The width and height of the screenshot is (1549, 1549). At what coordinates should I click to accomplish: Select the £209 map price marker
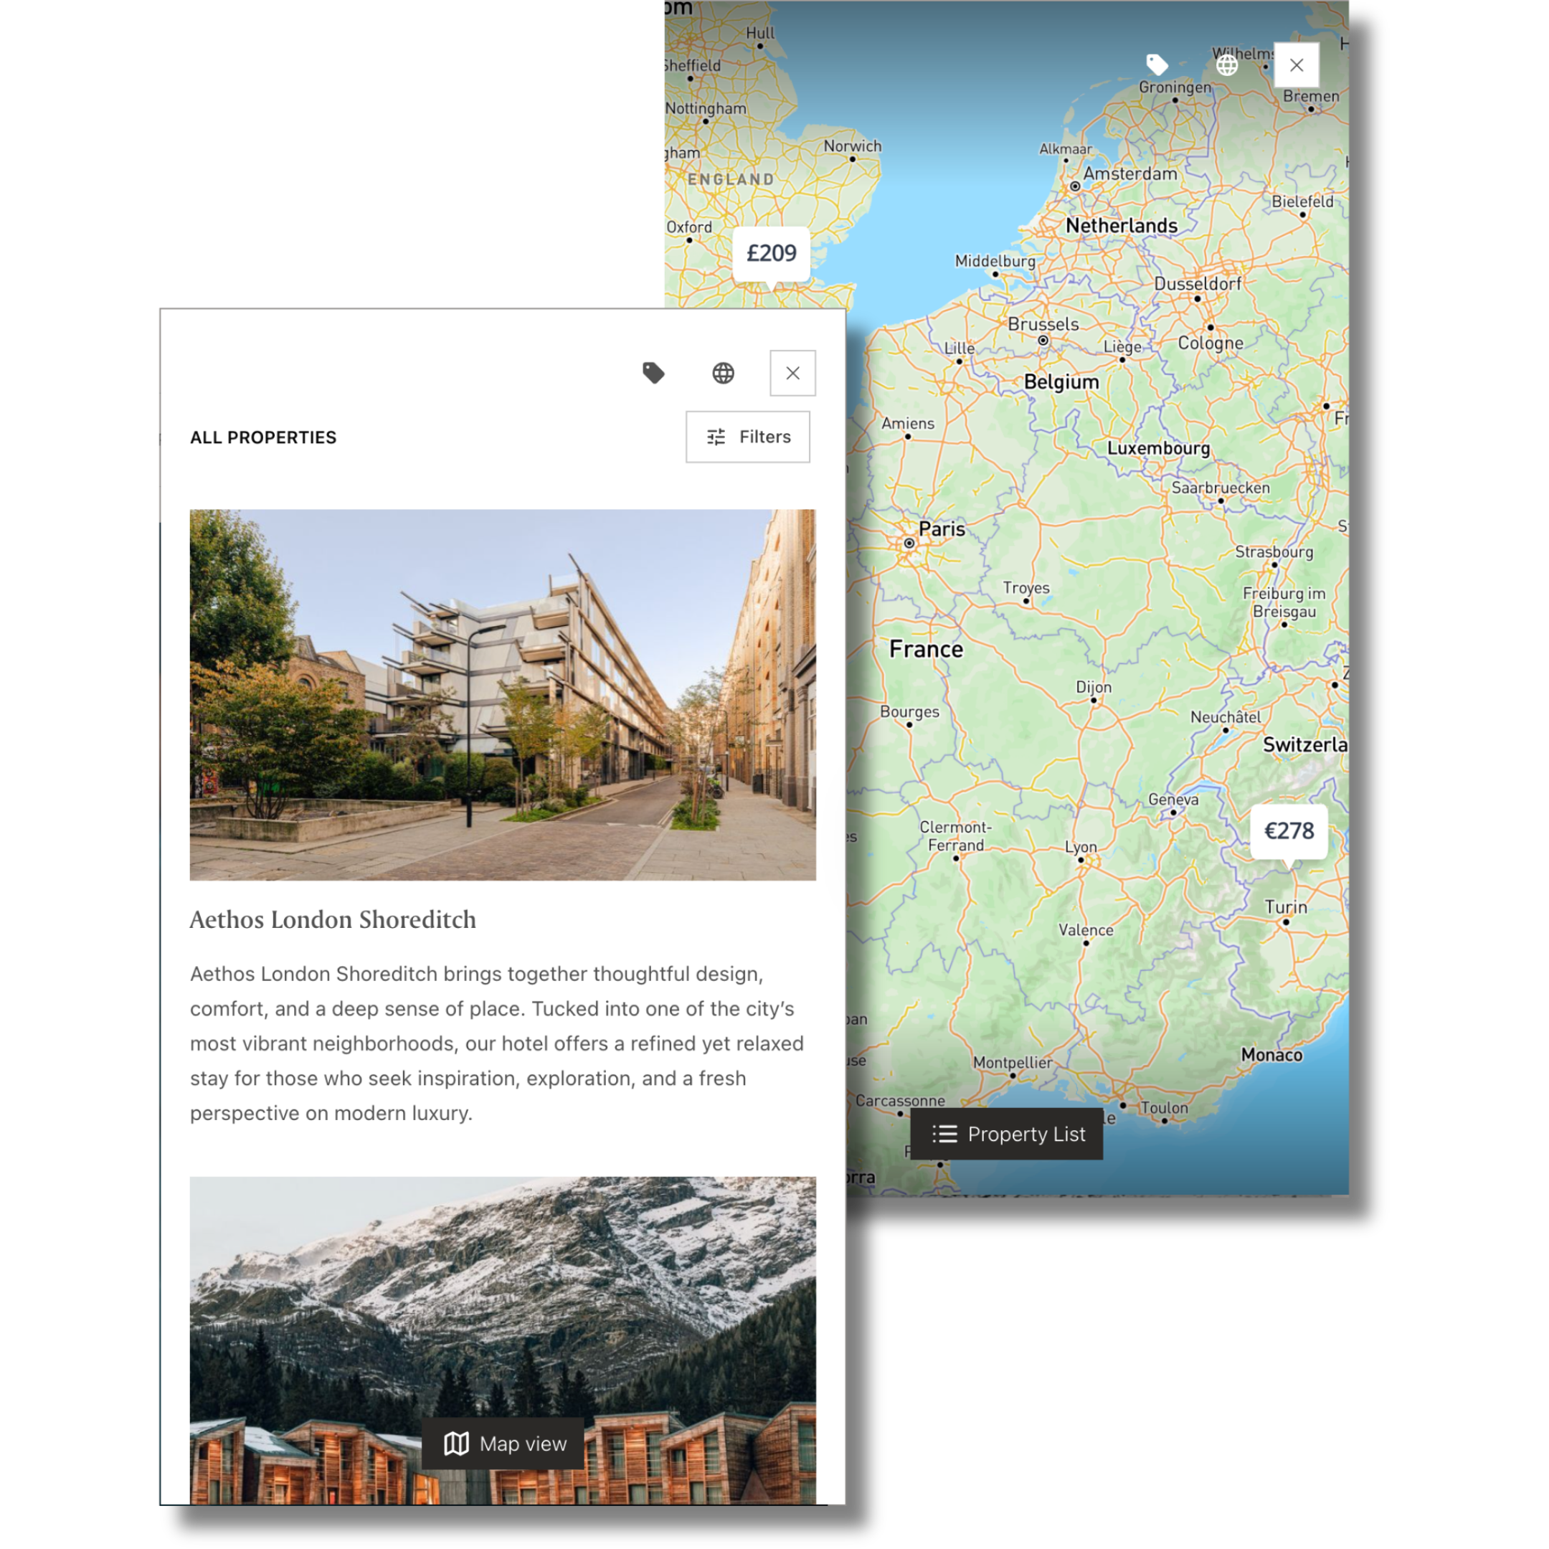pos(772,253)
